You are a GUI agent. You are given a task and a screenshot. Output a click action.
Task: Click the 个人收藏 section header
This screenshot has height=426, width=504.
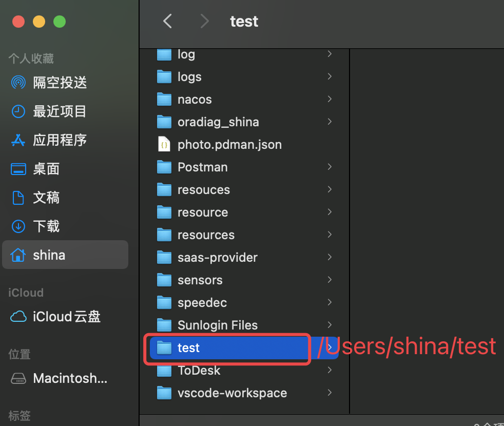[x=31, y=59]
